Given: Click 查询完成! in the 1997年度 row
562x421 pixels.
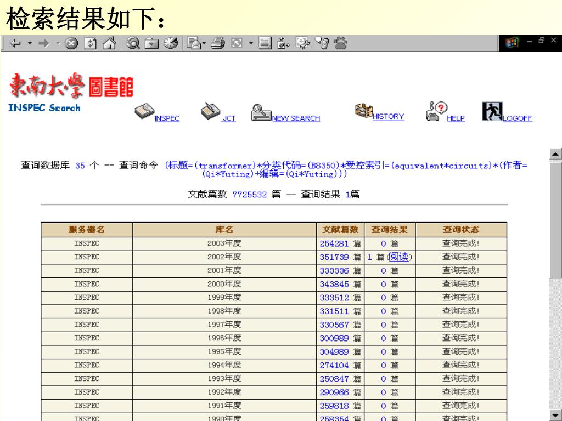Looking at the screenshot, I should point(461,325).
